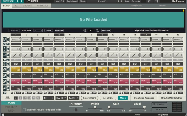Click the Delete All button

pyautogui.click(x=59, y=30)
